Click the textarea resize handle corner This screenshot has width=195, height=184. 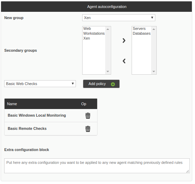[188, 171]
